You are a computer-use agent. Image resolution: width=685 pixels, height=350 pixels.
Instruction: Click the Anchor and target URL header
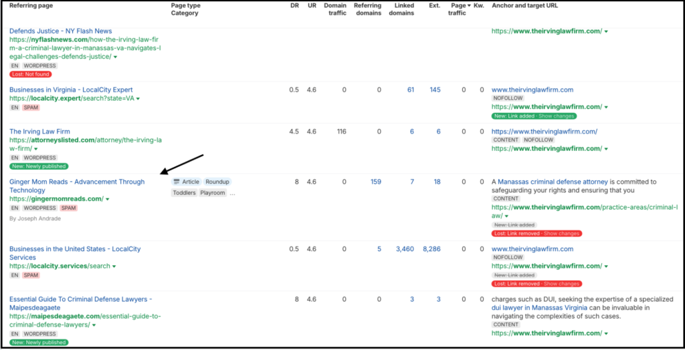coord(524,5)
